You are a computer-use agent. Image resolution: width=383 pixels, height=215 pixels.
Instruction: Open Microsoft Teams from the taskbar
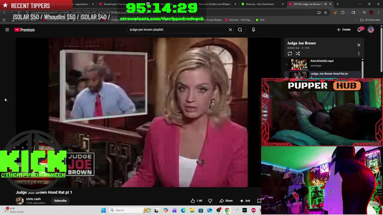174,210
